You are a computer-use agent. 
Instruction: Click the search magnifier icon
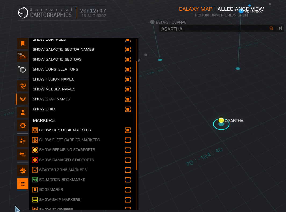pos(271,28)
